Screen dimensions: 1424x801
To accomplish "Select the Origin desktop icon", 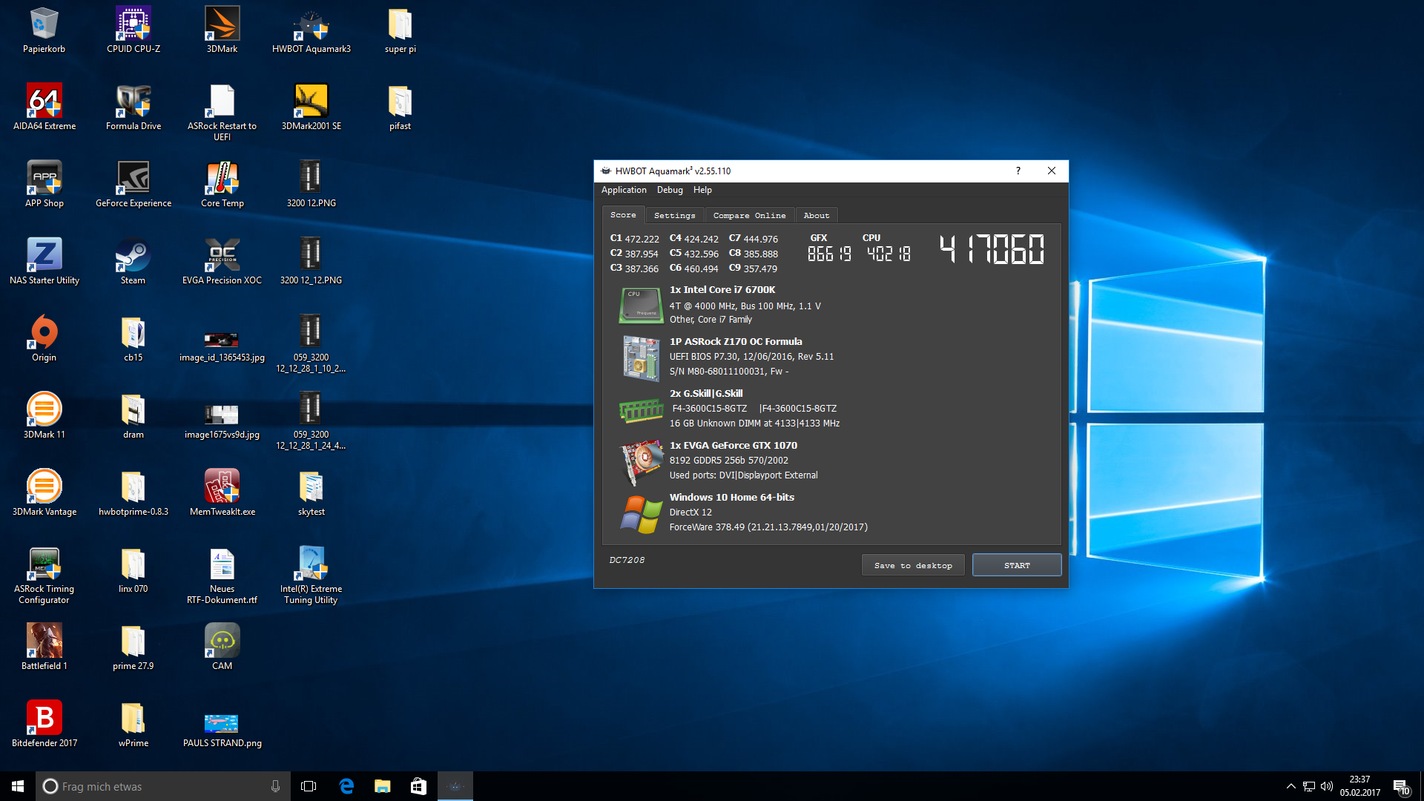I will point(44,339).
